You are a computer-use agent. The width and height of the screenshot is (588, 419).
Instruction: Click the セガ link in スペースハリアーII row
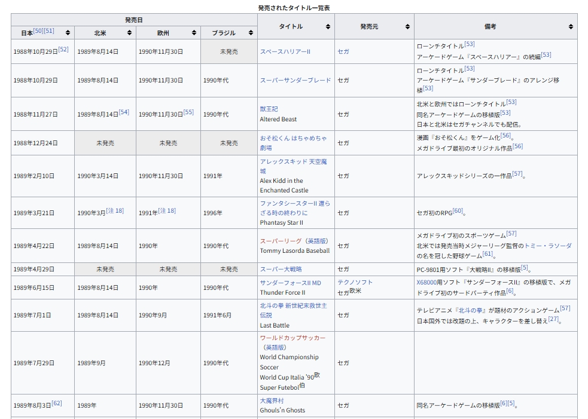click(x=343, y=52)
